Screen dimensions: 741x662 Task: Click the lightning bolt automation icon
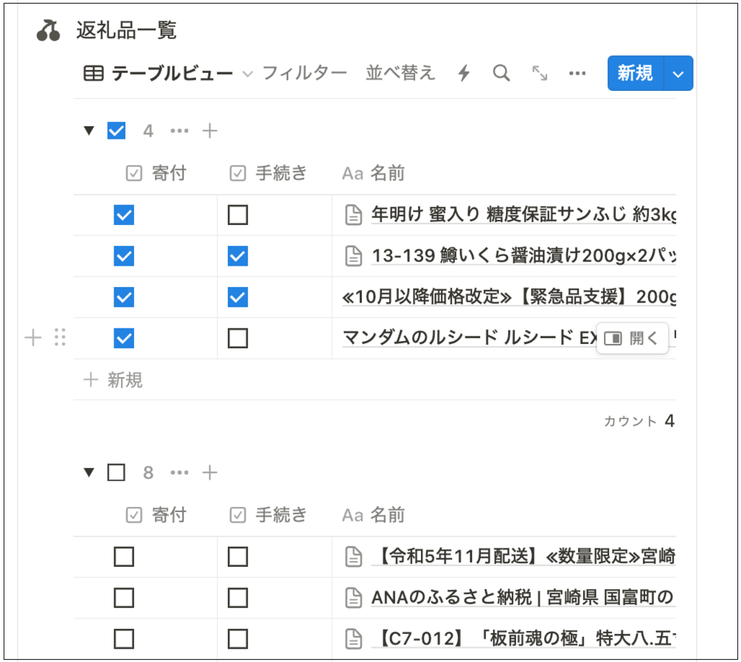(x=464, y=73)
